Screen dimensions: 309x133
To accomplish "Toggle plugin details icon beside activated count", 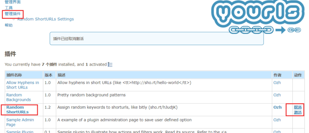I will pos(110,64).
